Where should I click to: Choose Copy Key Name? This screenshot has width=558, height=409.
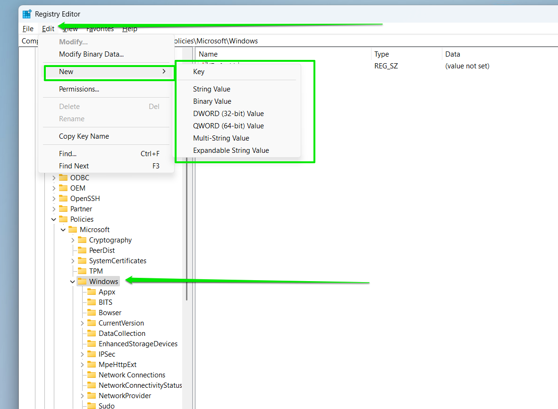click(84, 136)
